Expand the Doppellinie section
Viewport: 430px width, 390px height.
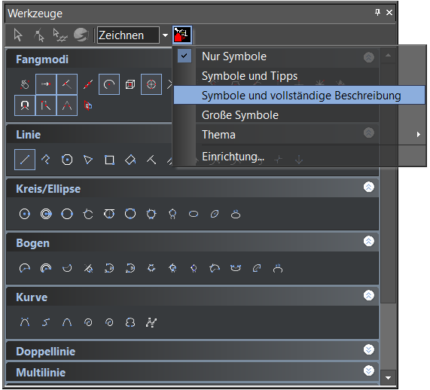[368, 349]
